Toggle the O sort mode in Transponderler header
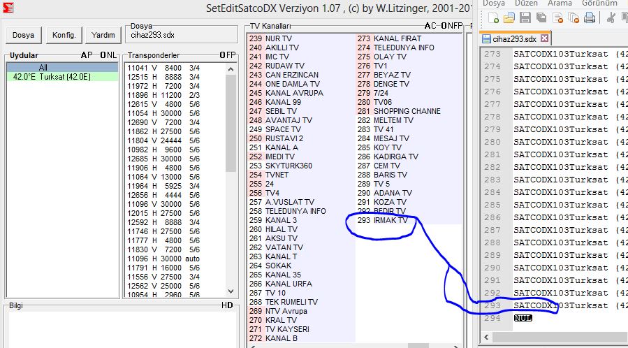The height and width of the screenshot is (348, 628). pyautogui.click(x=222, y=55)
